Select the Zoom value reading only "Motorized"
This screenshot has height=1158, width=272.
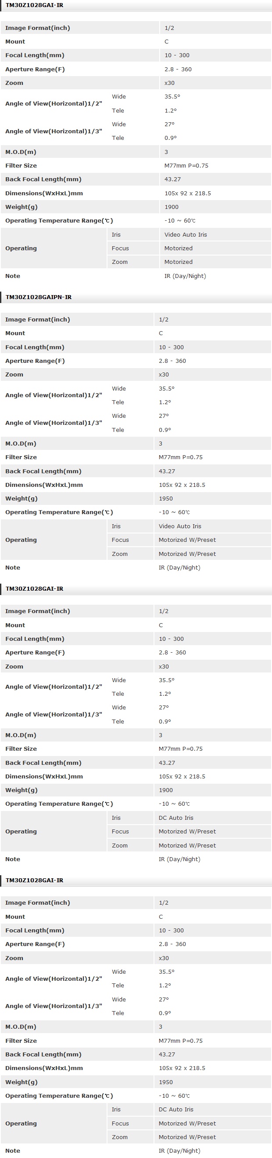179,262
